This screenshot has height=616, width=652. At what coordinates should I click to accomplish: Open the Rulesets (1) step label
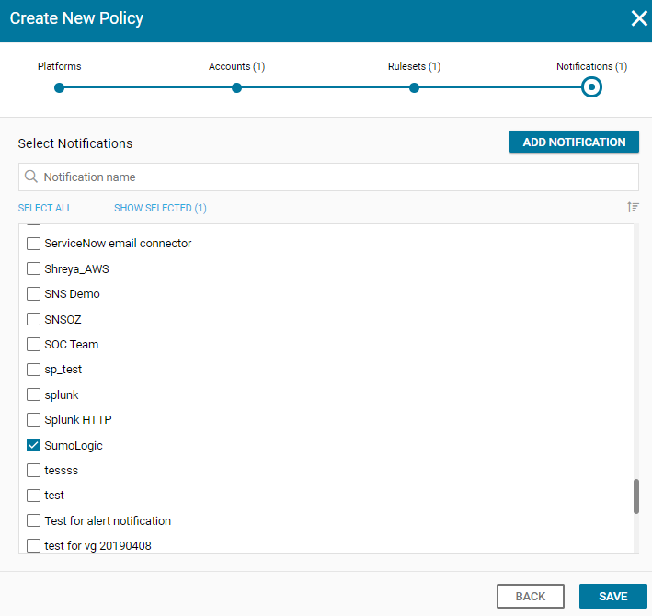[x=414, y=66]
